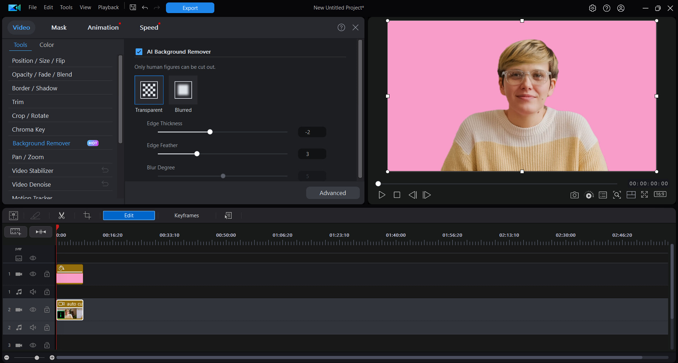
Task: Switch to the Color tab
Action: 47,45
